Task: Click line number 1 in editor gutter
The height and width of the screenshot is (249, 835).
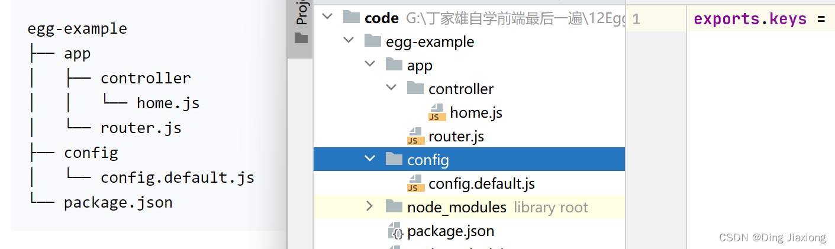Action: (x=636, y=19)
